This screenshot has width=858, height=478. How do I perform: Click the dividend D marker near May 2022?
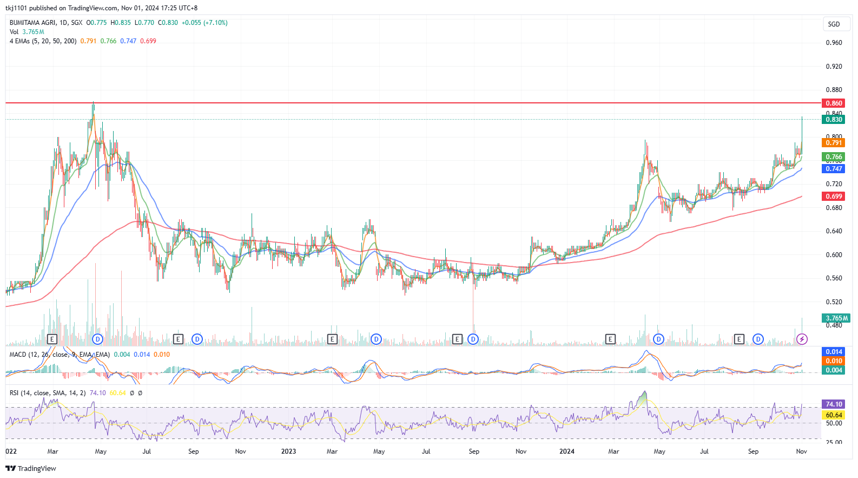click(97, 339)
